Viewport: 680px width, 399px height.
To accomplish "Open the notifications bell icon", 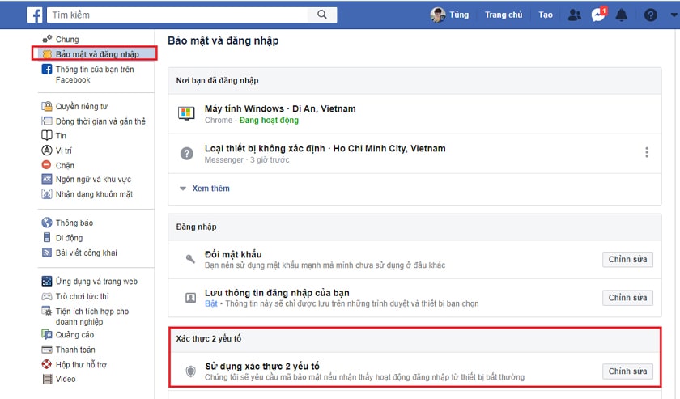I will [622, 15].
